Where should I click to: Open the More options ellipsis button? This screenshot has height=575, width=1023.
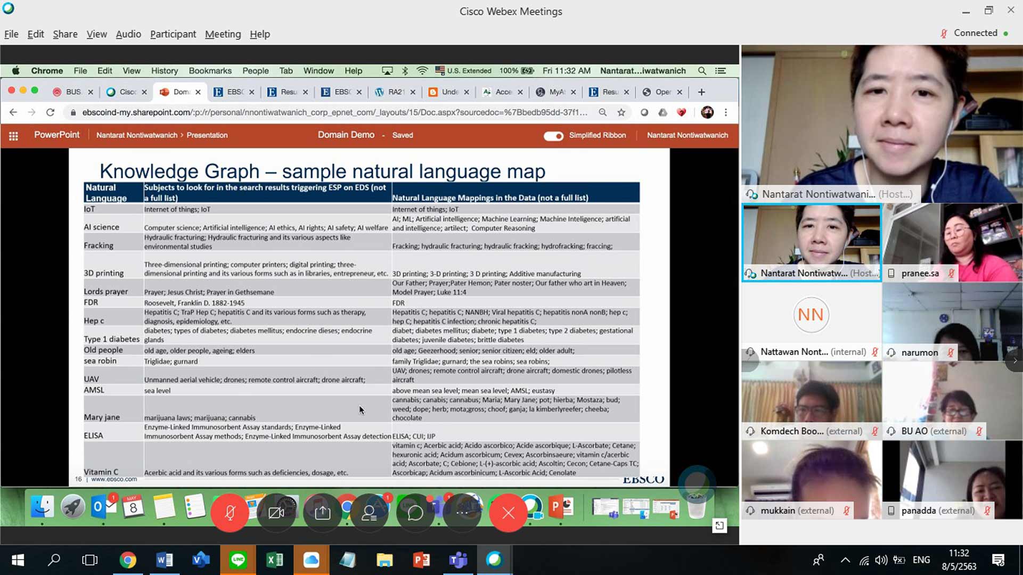(x=462, y=513)
